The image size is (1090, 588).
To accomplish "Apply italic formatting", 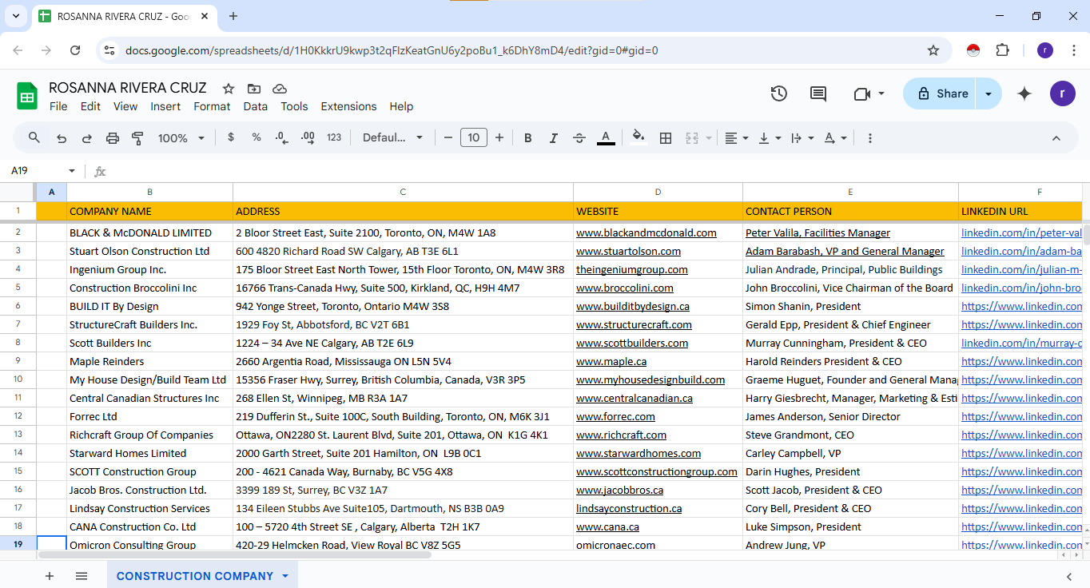I will click(x=553, y=138).
